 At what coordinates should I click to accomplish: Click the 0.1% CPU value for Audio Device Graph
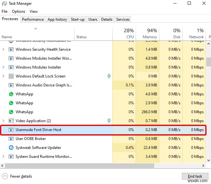(130, 85)
